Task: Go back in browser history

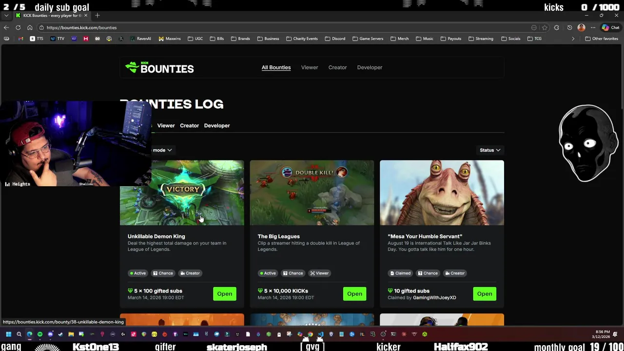Action: click(x=6, y=28)
